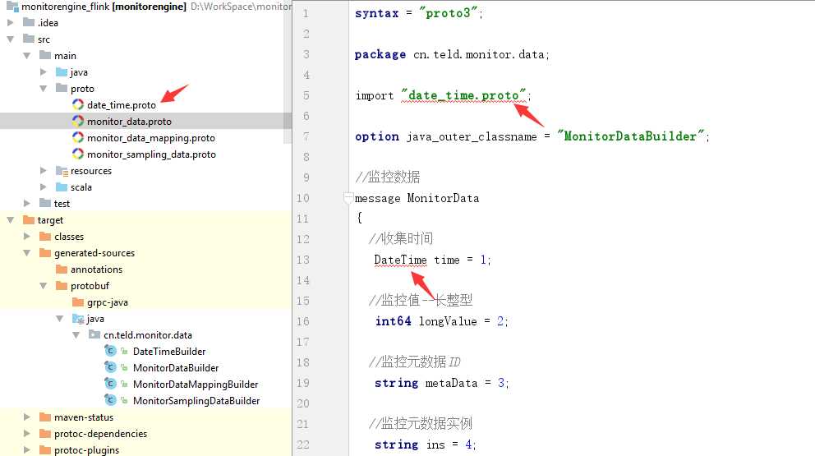Click the monitorengine_flink project module icon
The width and height of the screenshot is (815, 456).
(x=12, y=7)
